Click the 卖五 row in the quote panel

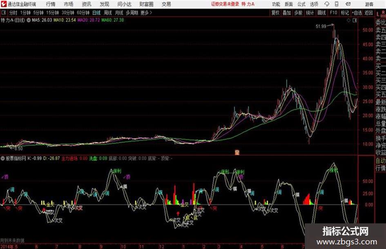coord(381,30)
